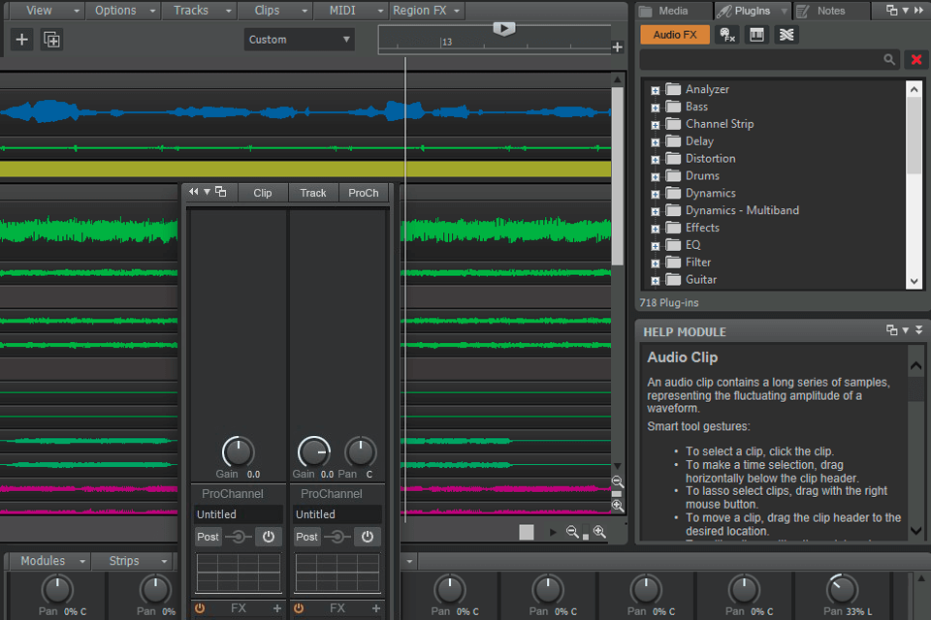Open the Custom preset dropdown
Image resolution: width=931 pixels, height=620 pixels.
300,40
